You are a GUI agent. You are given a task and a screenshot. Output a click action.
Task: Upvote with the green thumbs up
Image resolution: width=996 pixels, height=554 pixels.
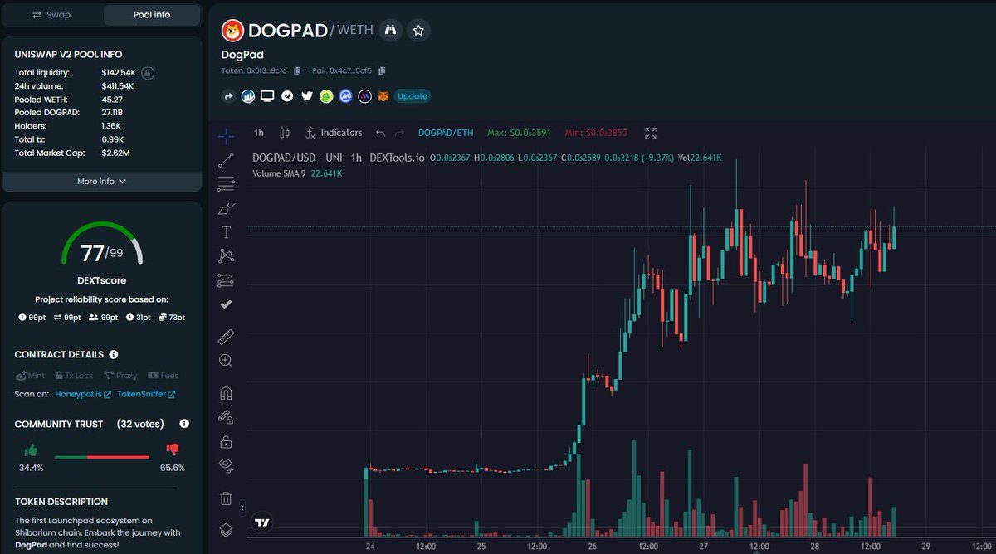(x=31, y=451)
